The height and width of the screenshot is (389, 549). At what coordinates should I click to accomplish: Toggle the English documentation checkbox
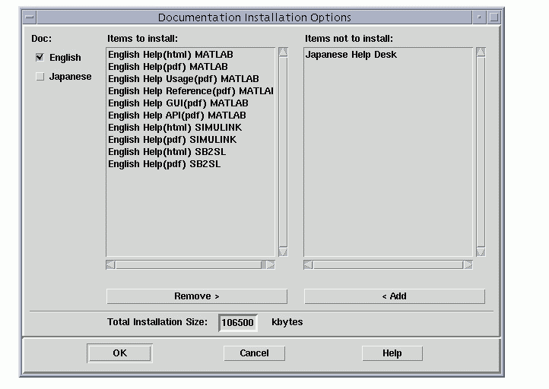[40, 58]
